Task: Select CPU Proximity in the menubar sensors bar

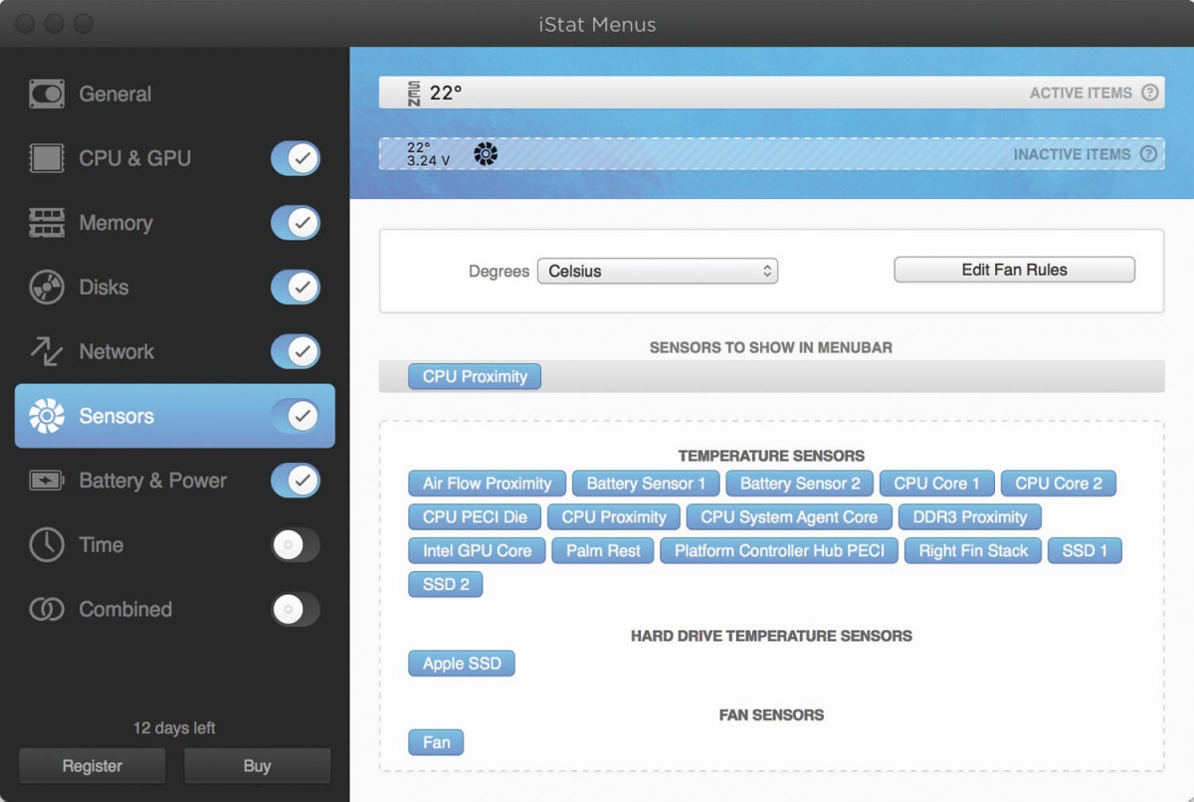Action: click(x=475, y=377)
